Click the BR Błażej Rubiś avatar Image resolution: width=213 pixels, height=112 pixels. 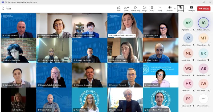point(203,53)
